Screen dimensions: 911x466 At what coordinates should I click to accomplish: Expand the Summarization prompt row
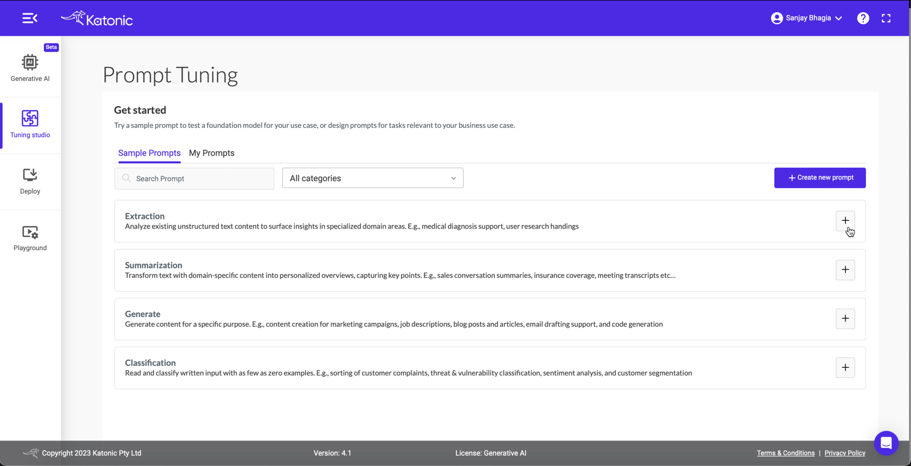845,269
